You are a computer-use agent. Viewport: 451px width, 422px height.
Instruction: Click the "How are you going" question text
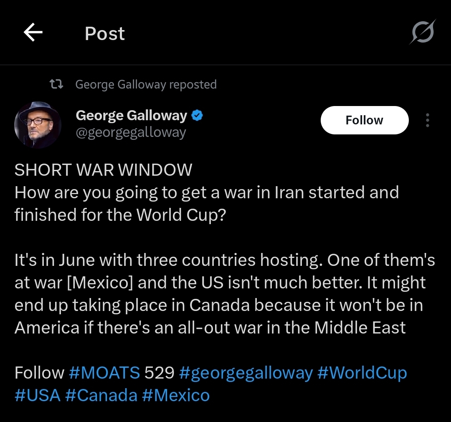click(206, 203)
